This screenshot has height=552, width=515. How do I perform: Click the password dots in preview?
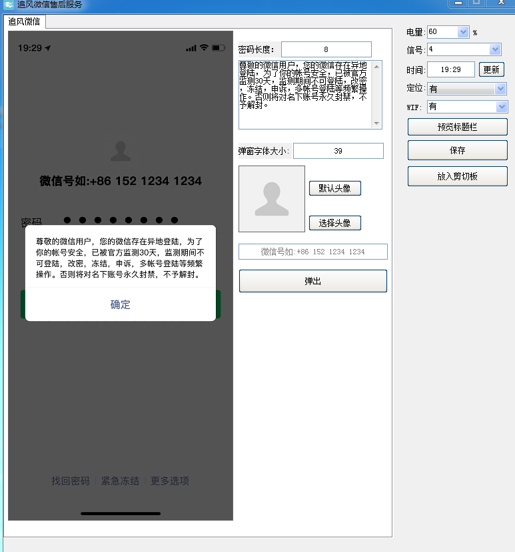(x=121, y=220)
